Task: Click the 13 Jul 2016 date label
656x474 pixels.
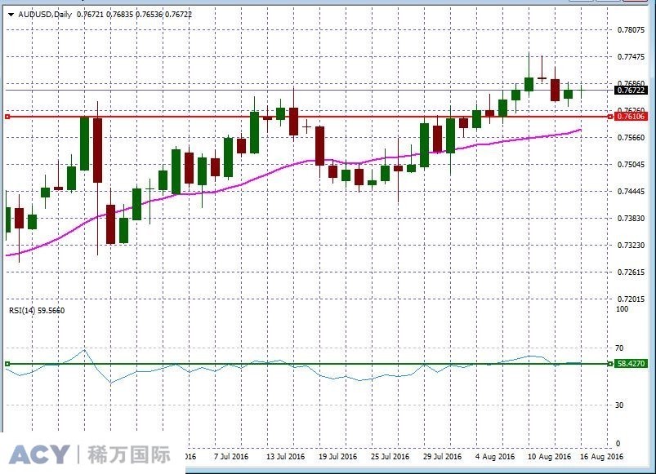Action: click(x=285, y=457)
